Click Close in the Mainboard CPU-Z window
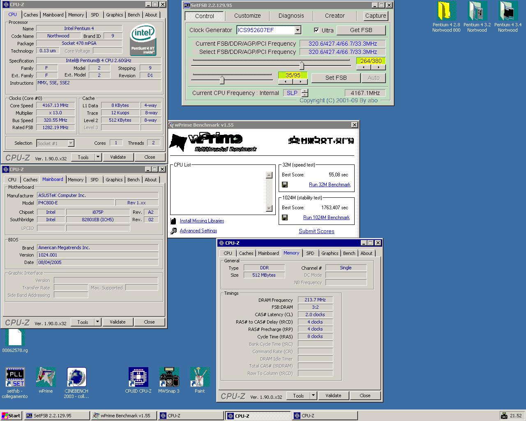This screenshot has height=421, width=526. click(149, 322)
